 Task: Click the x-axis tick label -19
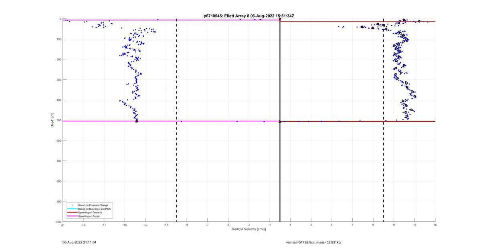(x=83, y=225)
